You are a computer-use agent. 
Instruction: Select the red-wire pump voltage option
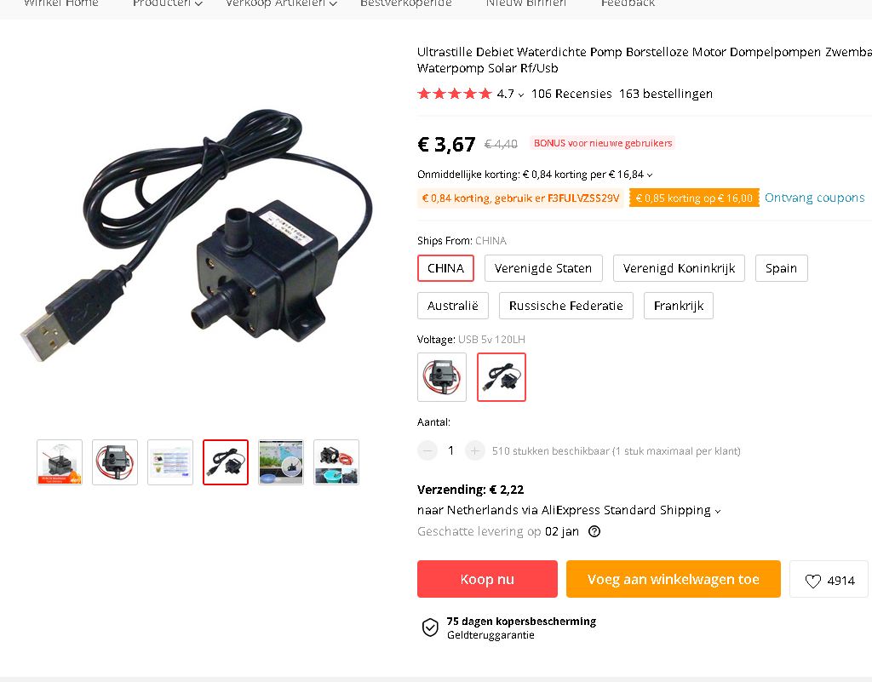(x=442, y=377)
